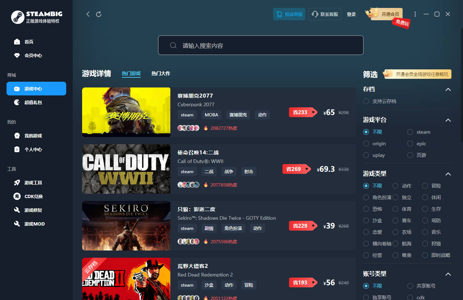Image resolution: width=463 pixels, height=300 pixels.
Task: Click the crown icon beside 开通会员
Action: pyautogui.click(x=371, y=13)
